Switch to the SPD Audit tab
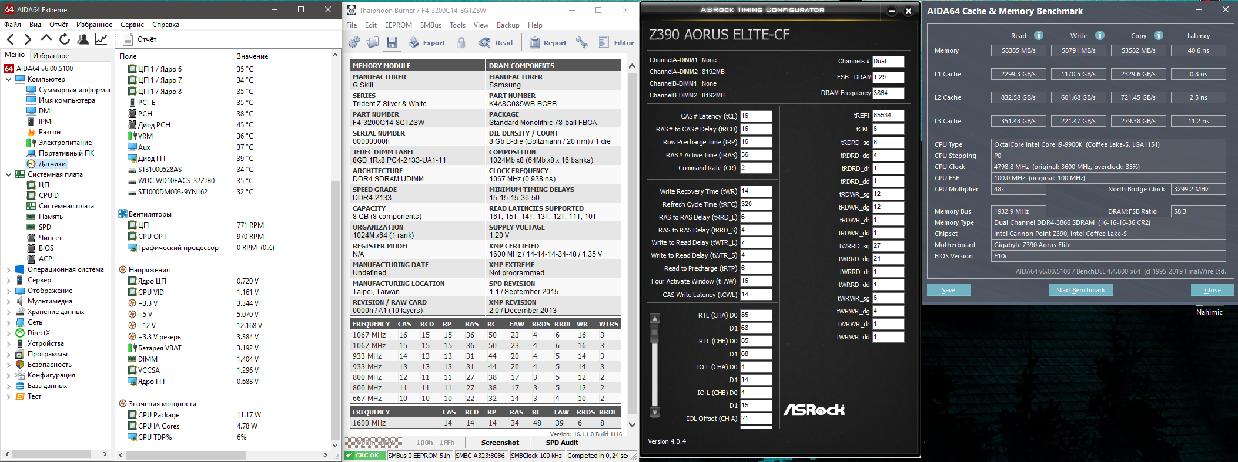Screen dimensions: 1238x462 pyautogui.click(x=562, y=443)
